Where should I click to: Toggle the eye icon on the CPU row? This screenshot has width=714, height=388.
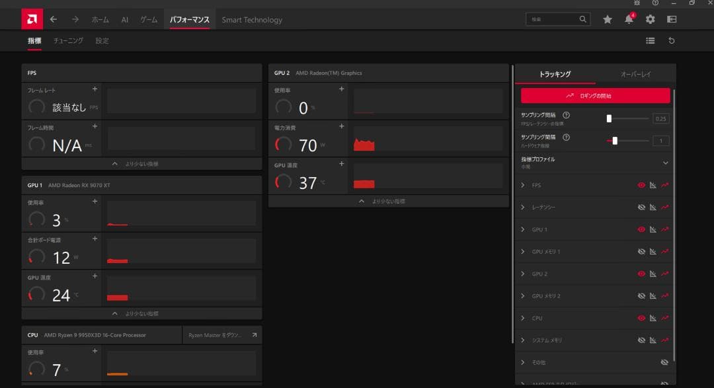pos(641,319)
